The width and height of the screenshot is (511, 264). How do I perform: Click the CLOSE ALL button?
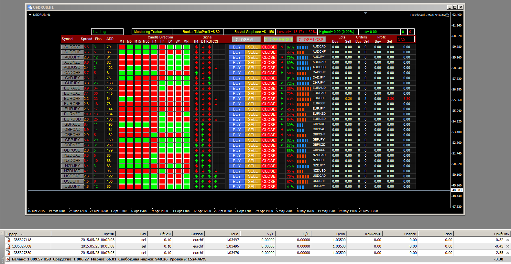pyautogui.click(x=246, y=39)
